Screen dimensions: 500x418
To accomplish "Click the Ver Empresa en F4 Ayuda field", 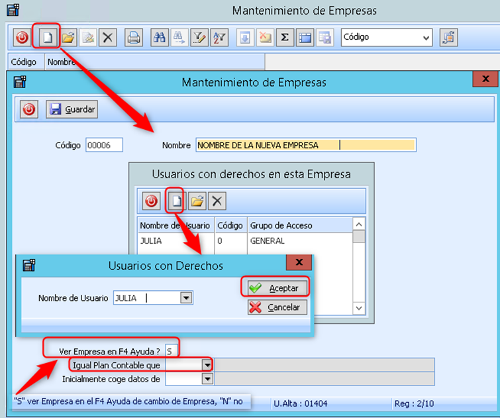I will (172, 350).
